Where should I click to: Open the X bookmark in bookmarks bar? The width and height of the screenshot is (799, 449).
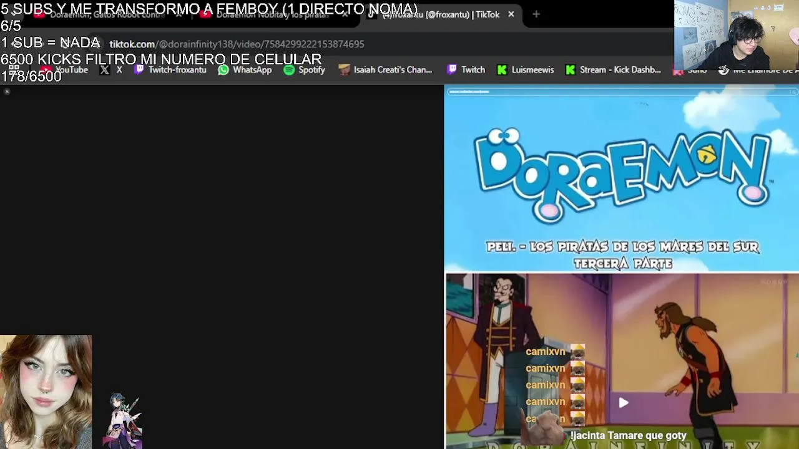tap(110, 70)
